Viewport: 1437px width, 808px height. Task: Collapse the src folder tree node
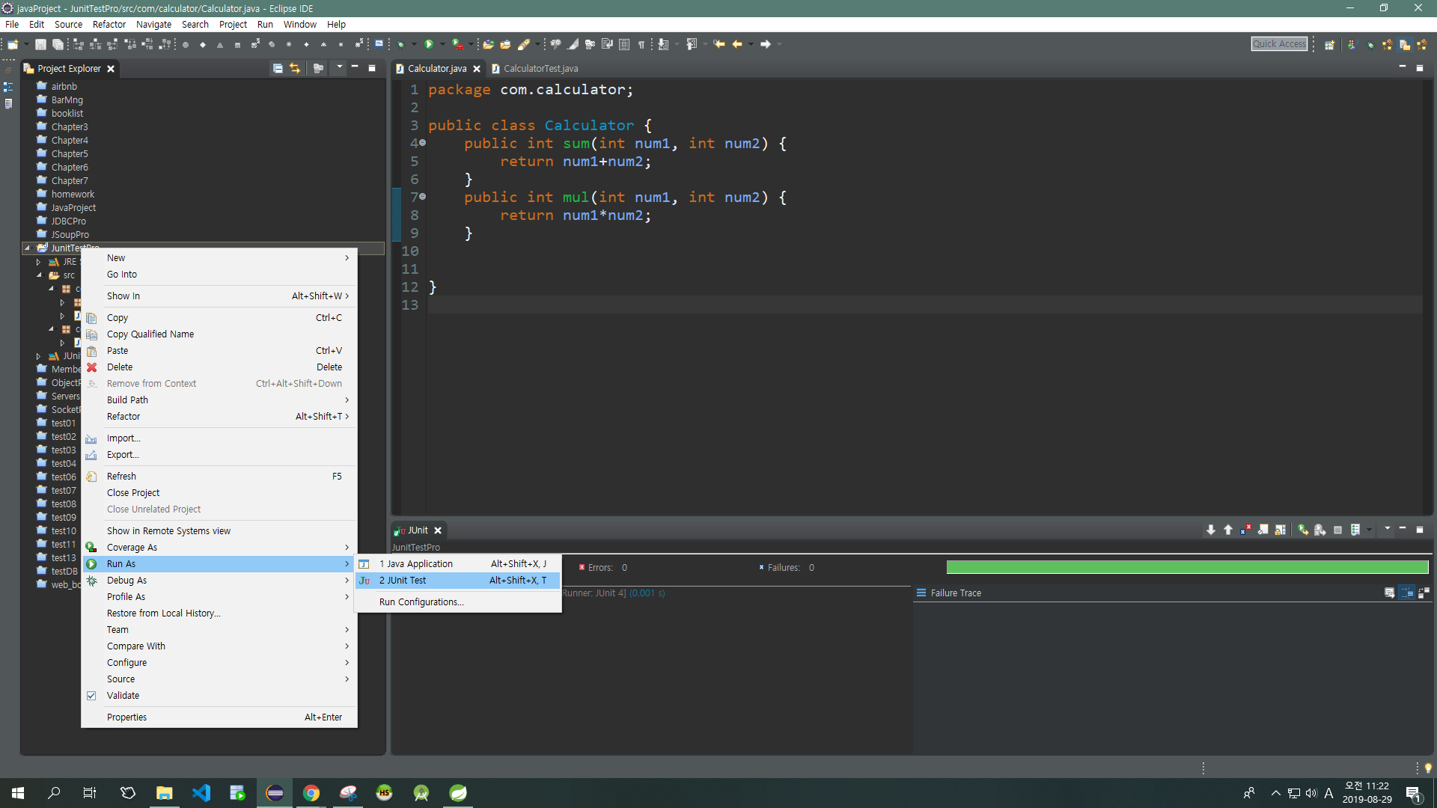(39, 275)
